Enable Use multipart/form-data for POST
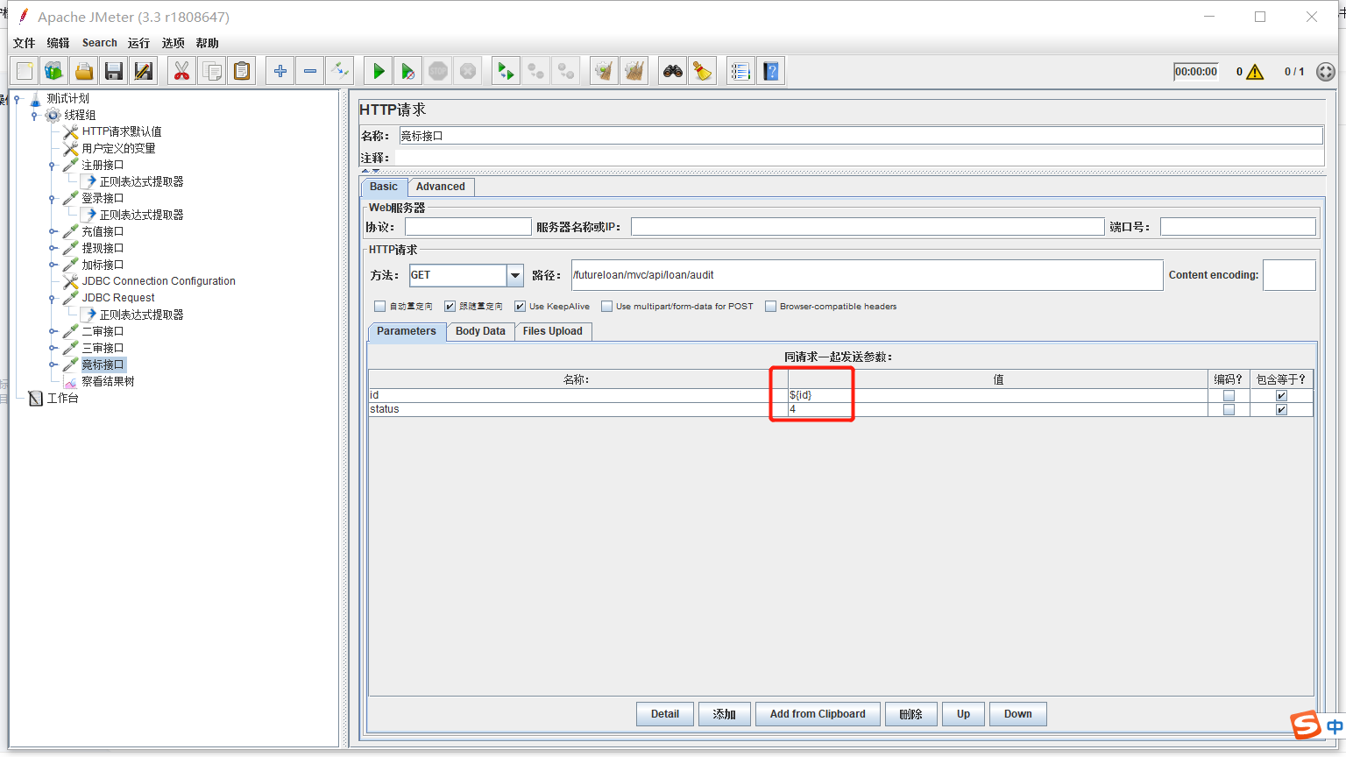The height and width of the screenshot is (757, 1346). click(606, 307)
